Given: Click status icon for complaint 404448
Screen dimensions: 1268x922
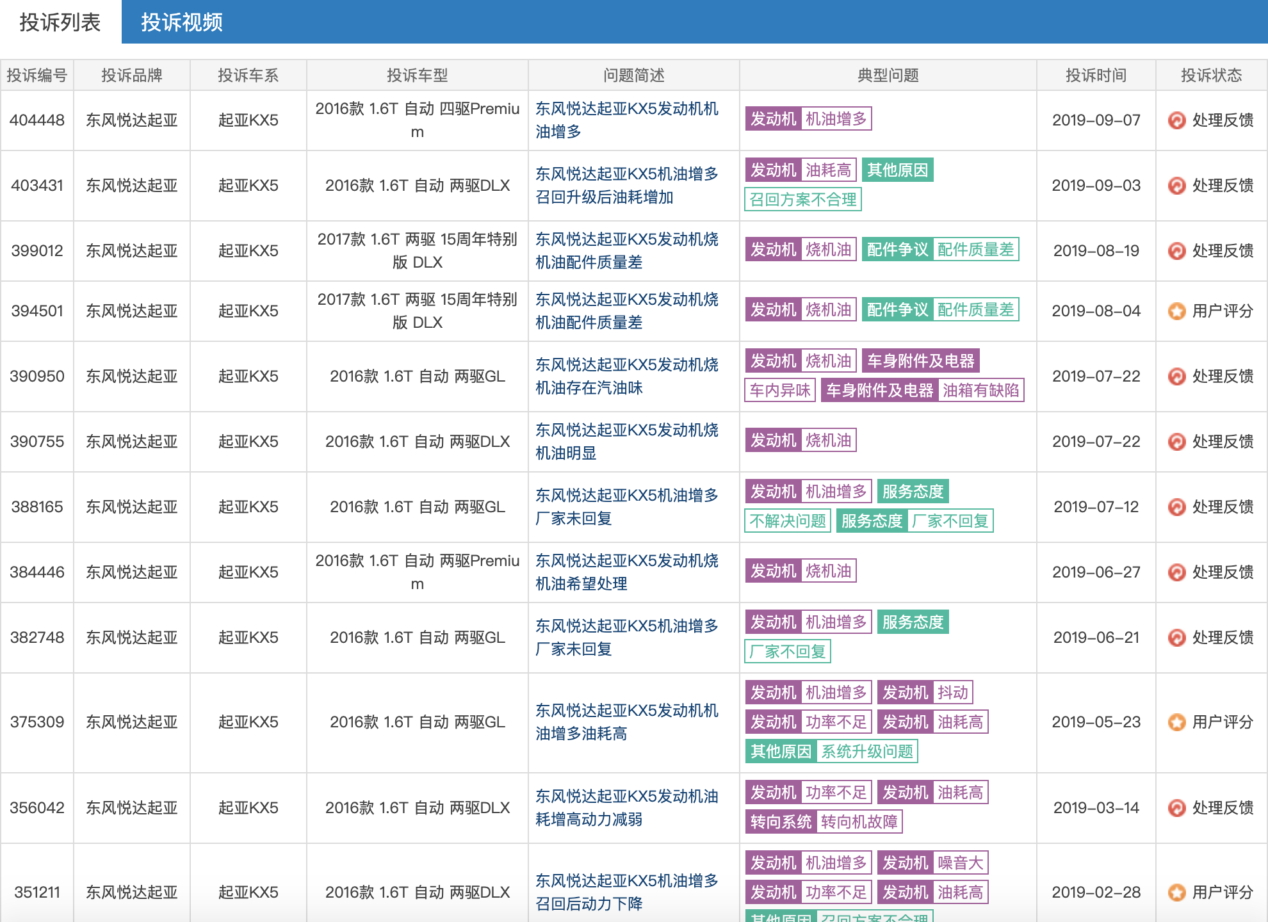Looking at the screenshot, I should (x=1176, y=120).
